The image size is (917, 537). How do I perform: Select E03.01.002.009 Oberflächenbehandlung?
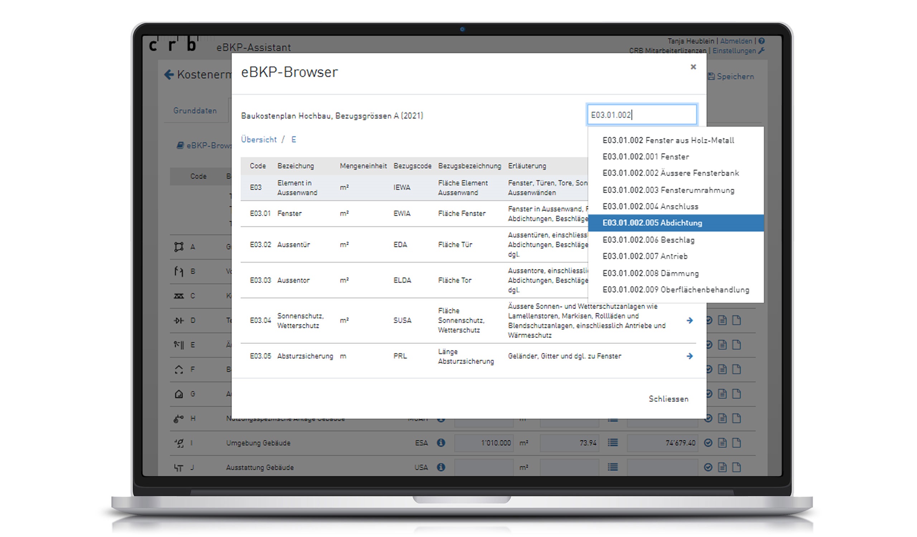pos(676,290)
